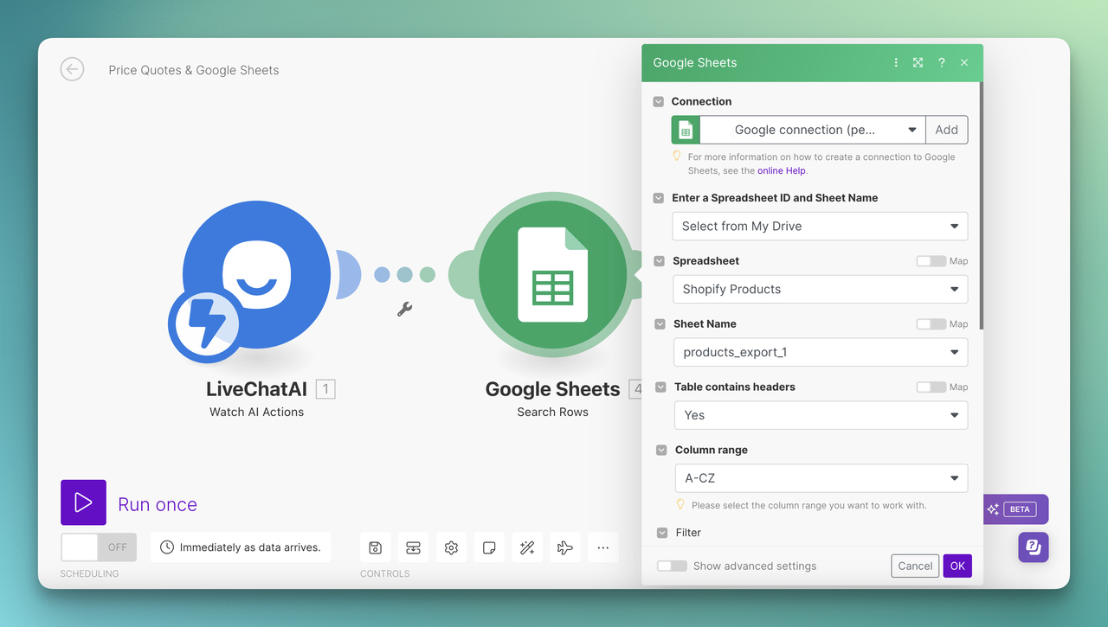Click the Add connection button
1108x627 pixels.
(947, 130)
